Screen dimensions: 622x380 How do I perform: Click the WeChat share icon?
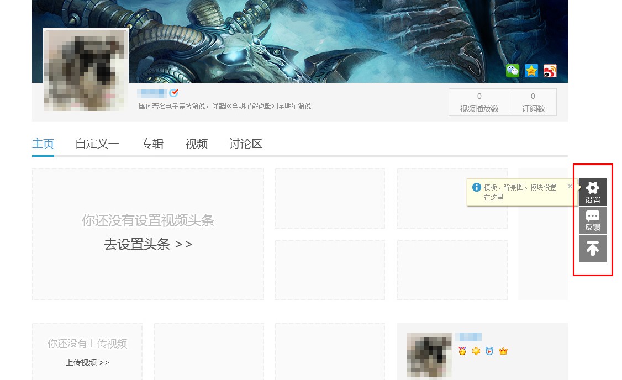[513, 71]
